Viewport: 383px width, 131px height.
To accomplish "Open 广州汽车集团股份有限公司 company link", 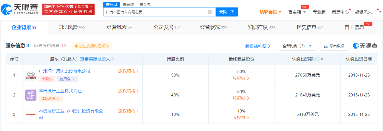I will coord(65,71).
